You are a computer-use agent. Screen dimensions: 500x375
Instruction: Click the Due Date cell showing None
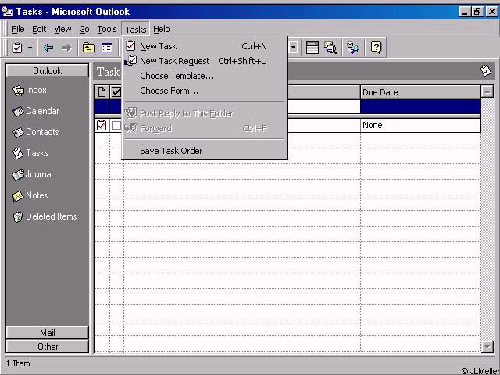point(420,125)
